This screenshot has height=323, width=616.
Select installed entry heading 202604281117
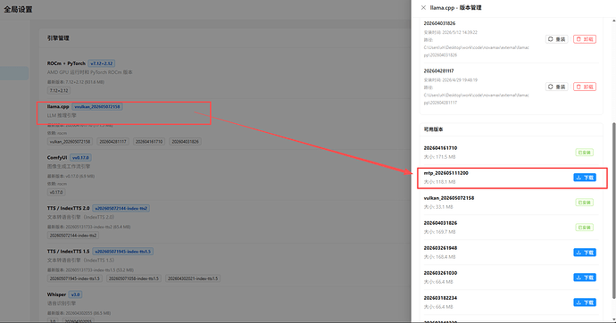pyautogui.click(x=439, y=71)
